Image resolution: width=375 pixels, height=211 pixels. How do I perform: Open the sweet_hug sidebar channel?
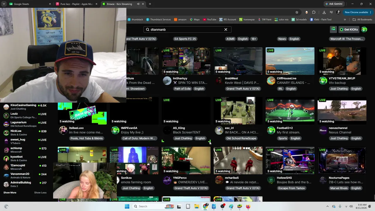point(25,141)
